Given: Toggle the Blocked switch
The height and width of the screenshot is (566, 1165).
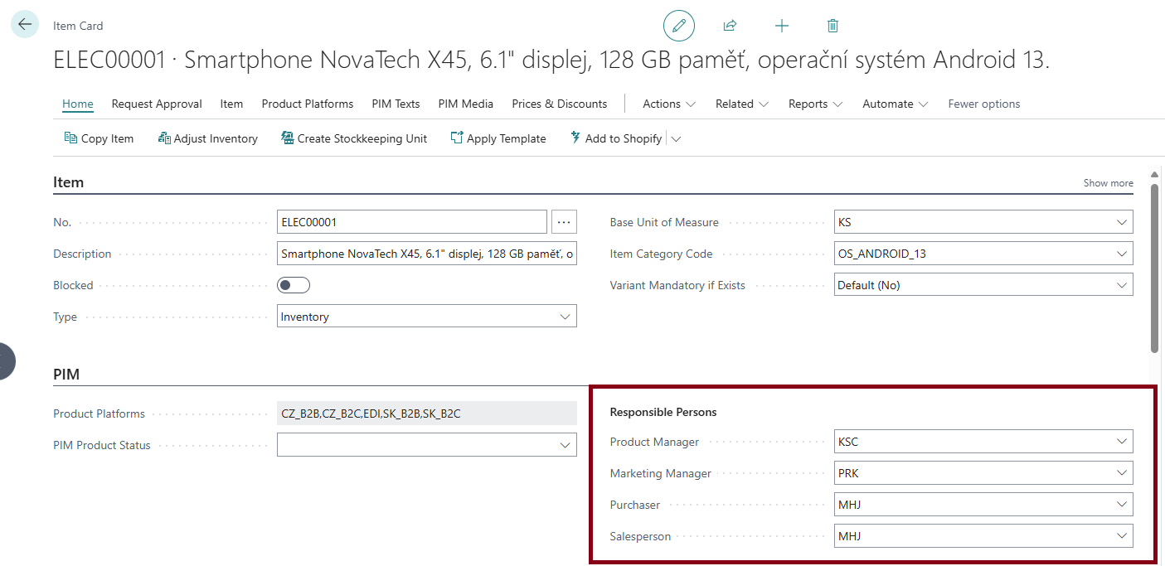Looking at the screenshot, I should tap(294, 285).
